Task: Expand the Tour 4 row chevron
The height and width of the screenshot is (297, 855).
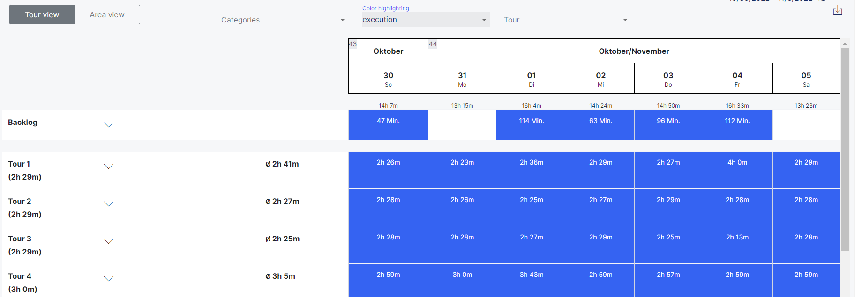Action: [x=109, y=279]
